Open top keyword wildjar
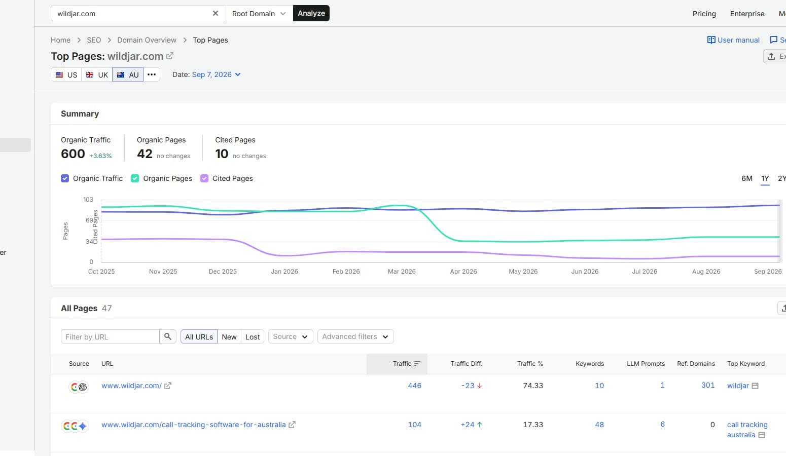This screenshot has height=456, width=786. point(738,386)
